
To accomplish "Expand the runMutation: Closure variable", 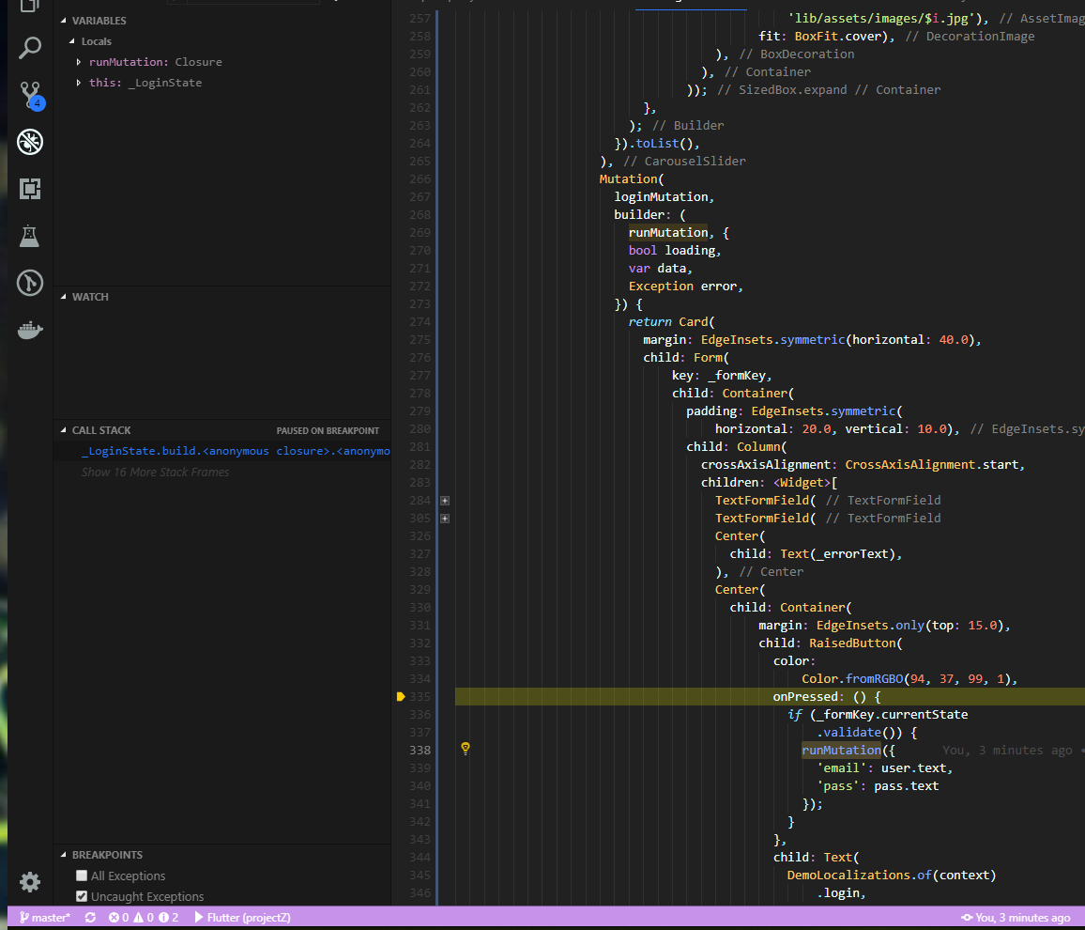I will tap(79, 62).
